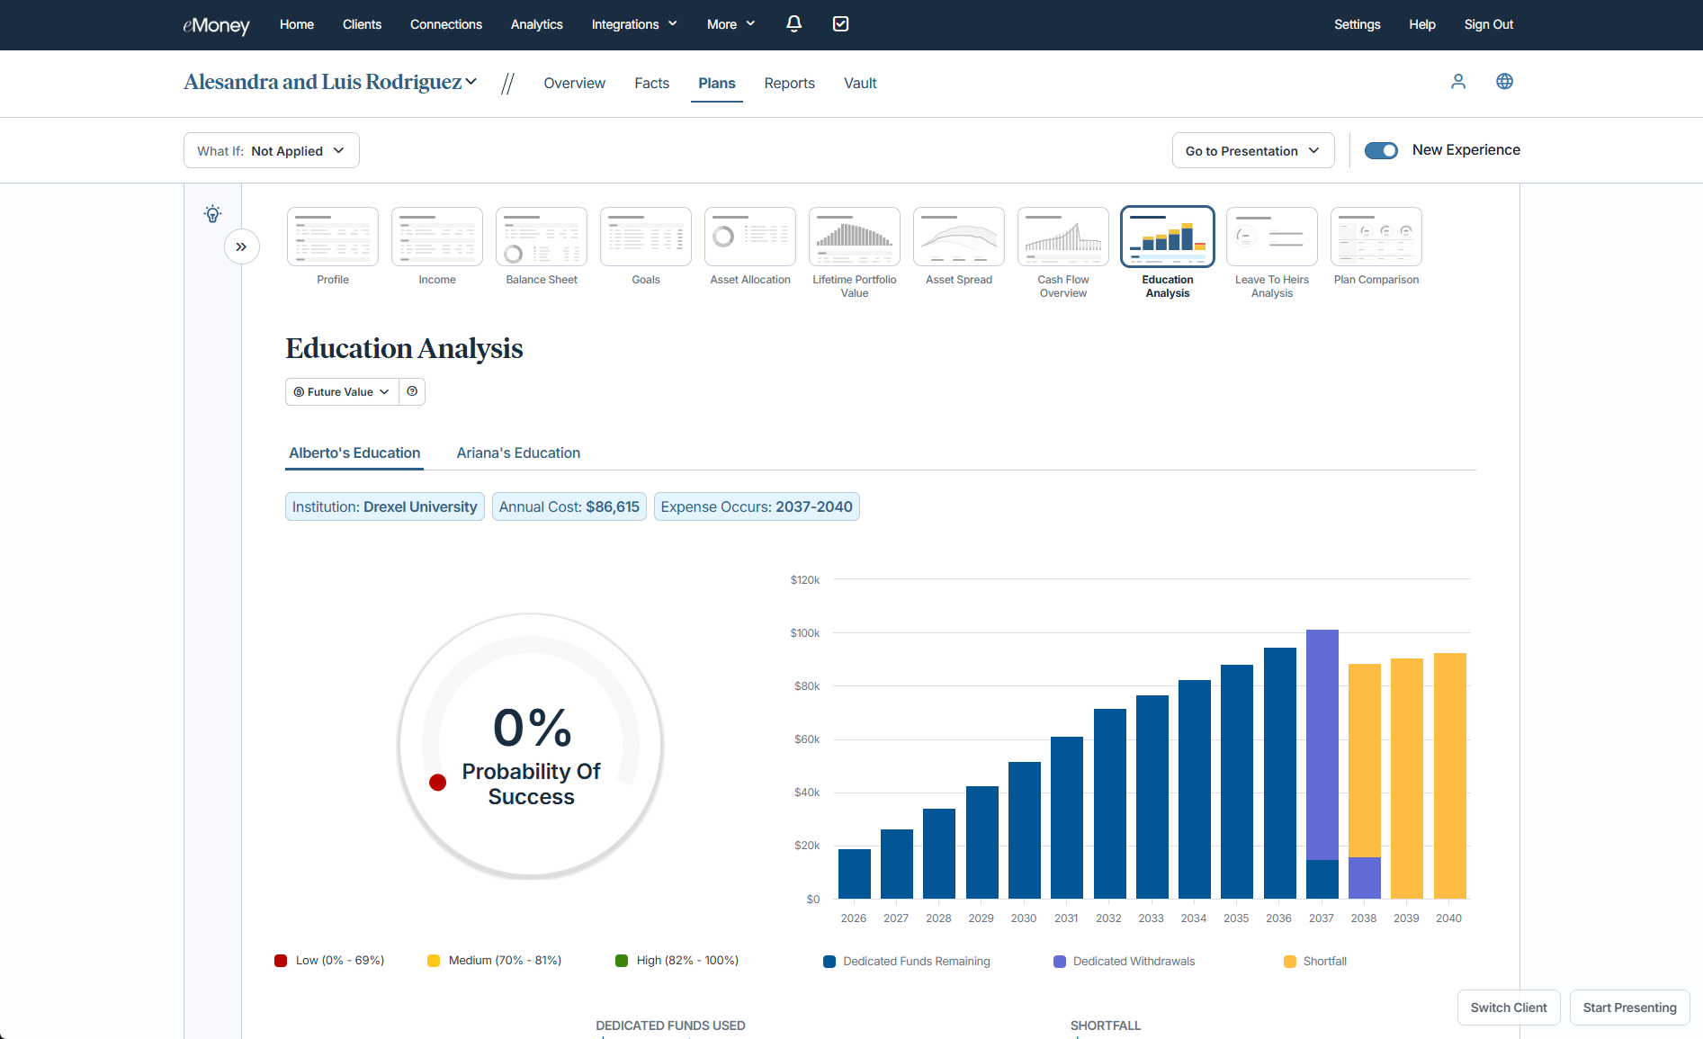Click the tasks checkmark icon
This screenshot has width=1703, height=1039.
coord(840,24)
